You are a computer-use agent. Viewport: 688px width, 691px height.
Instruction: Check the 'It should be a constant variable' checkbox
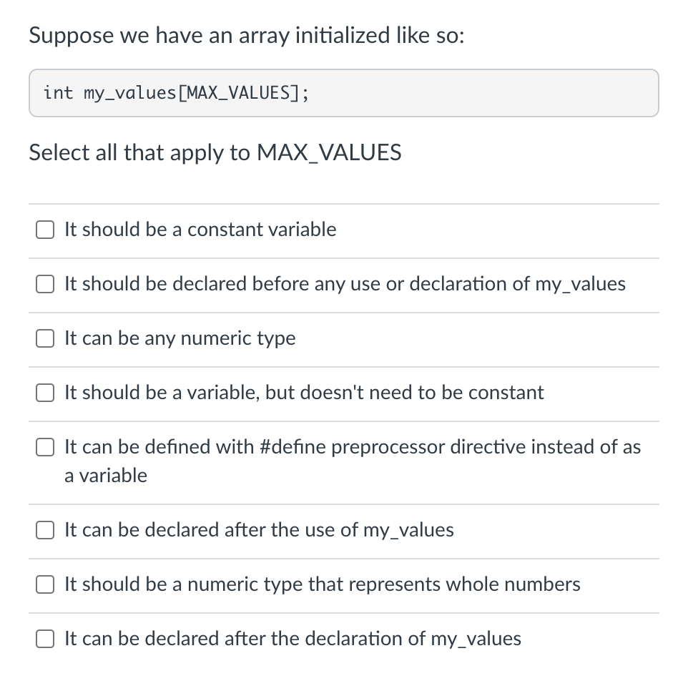tap(45, 230)
